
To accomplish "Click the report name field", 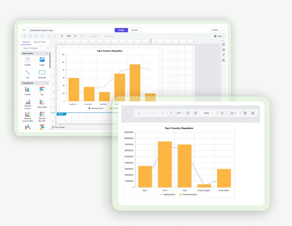I will [41, 30].
